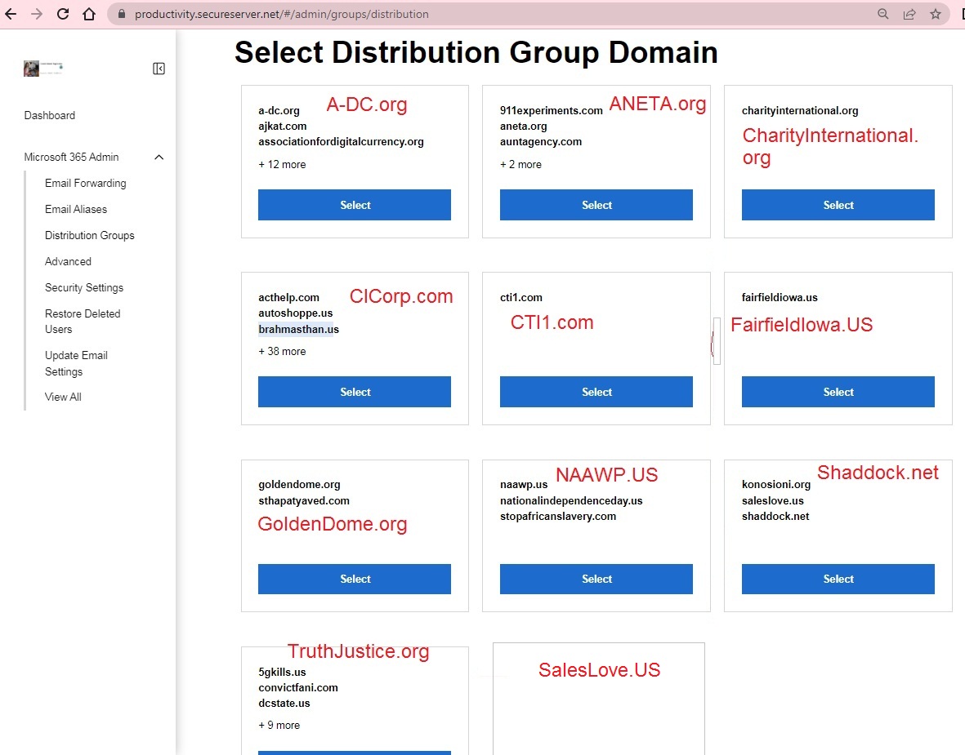Click the black 'goldendome.org' domain text

tap(299, 485)
